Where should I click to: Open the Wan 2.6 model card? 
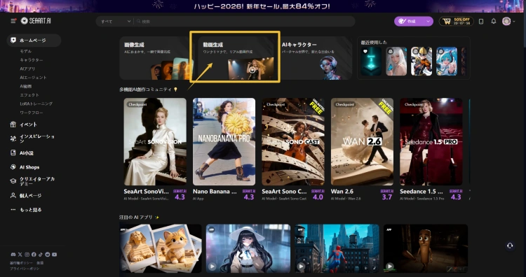[363, 141]
